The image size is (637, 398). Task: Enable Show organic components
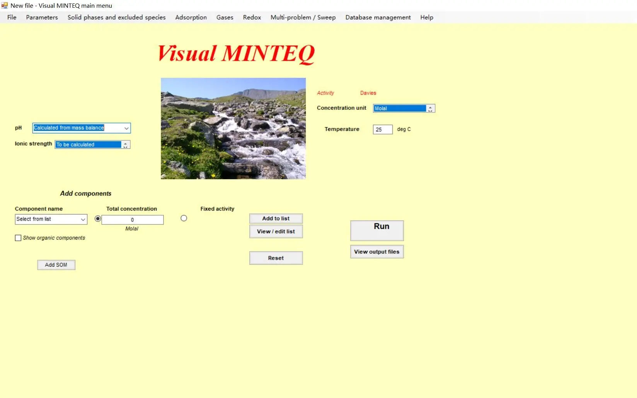pos(18,238)
